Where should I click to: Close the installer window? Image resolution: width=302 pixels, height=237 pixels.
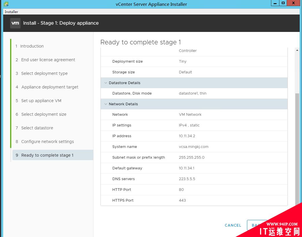(294, 3)
